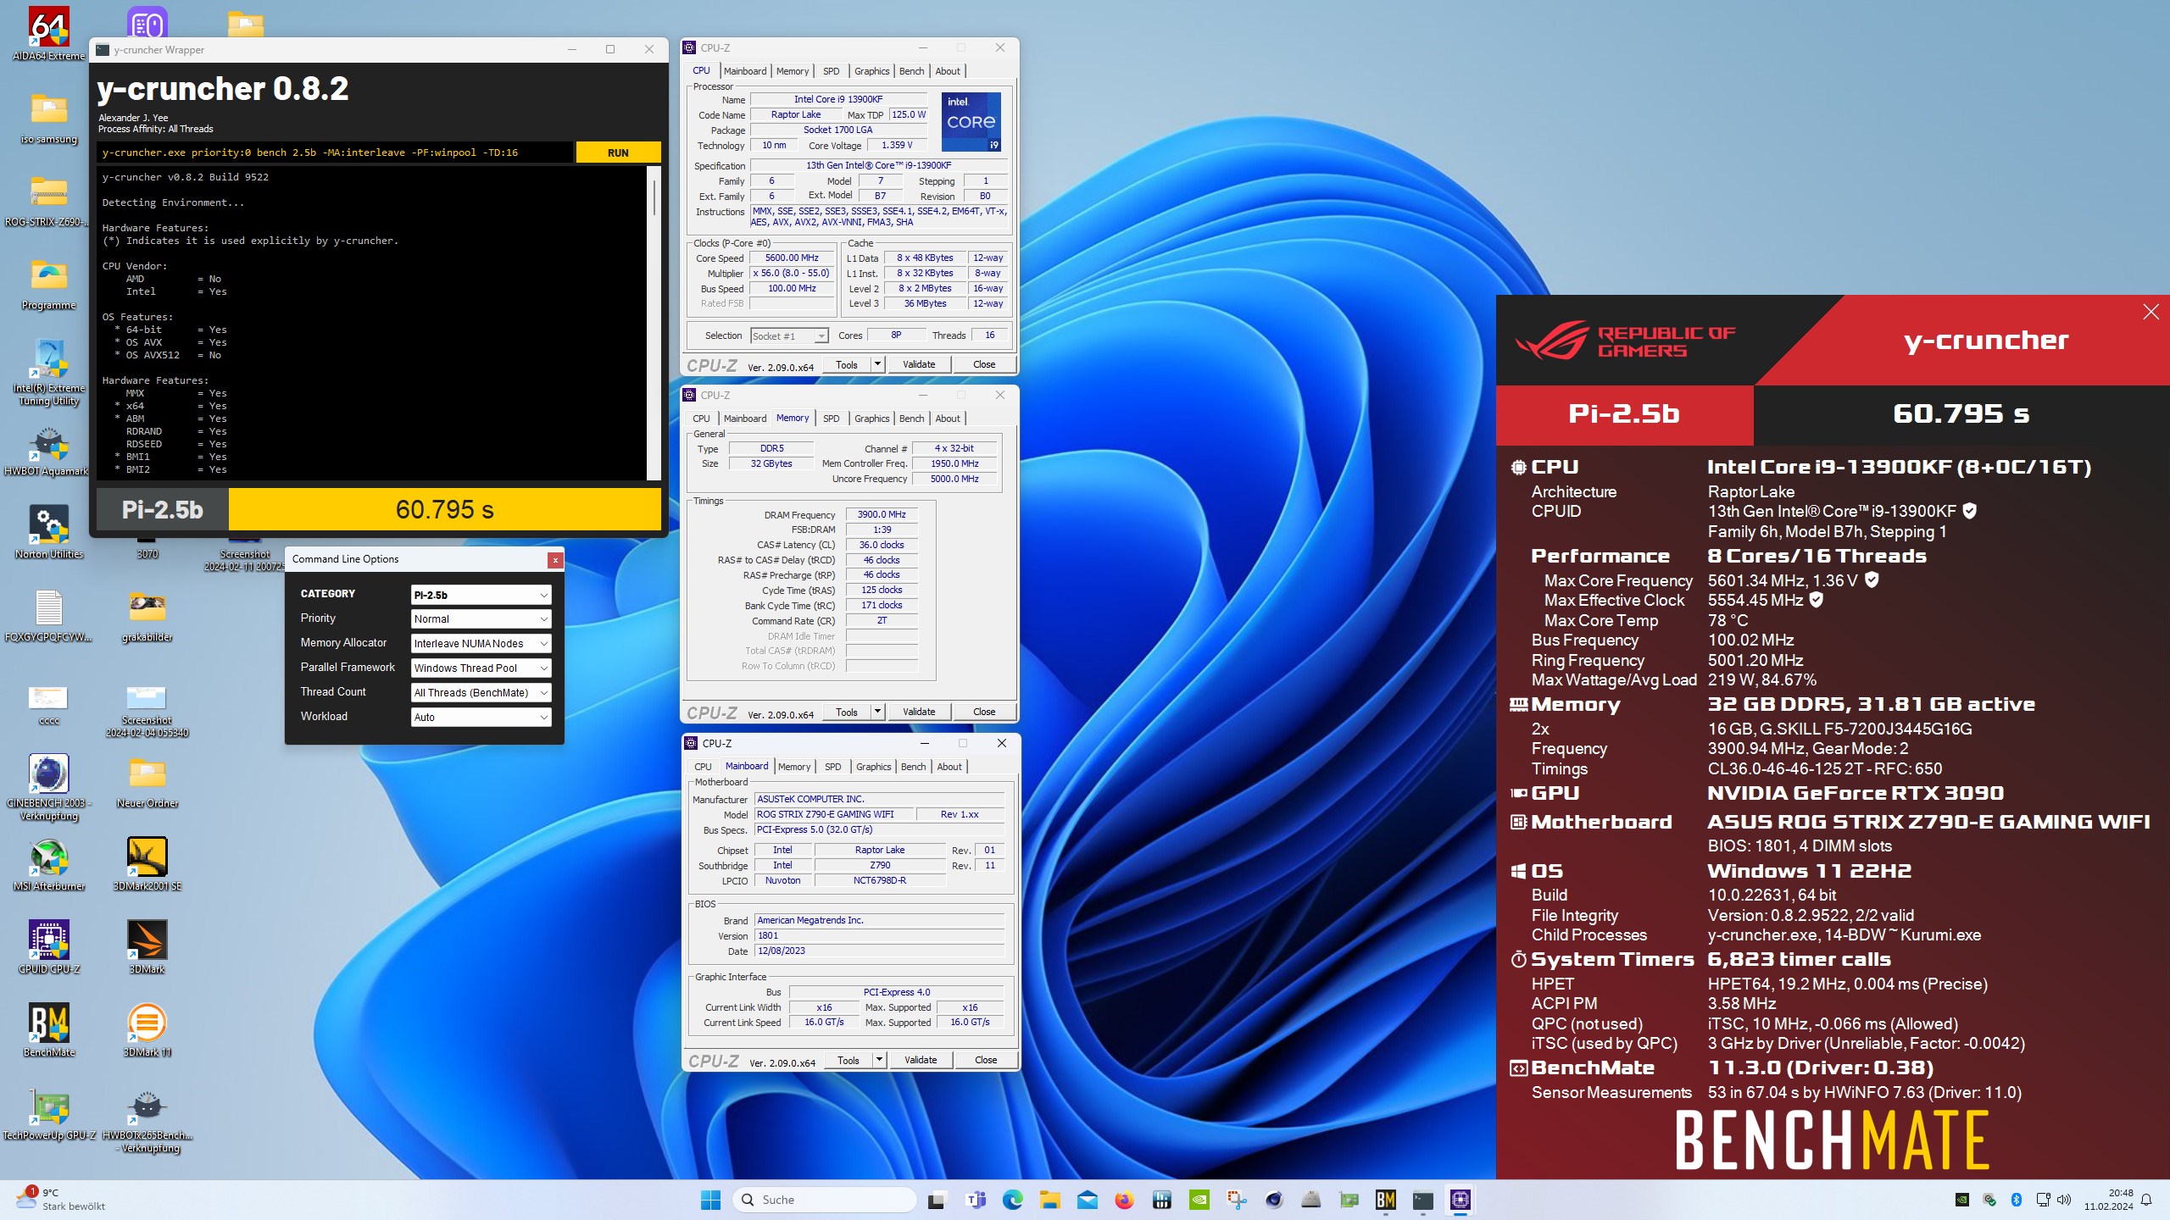This screenshot has height=1220, width=2170.
Task: Click the y-cruncher command line field
Action: click(x=335, y=152)
